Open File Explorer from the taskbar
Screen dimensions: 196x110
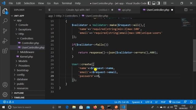[x=74, y=107]
